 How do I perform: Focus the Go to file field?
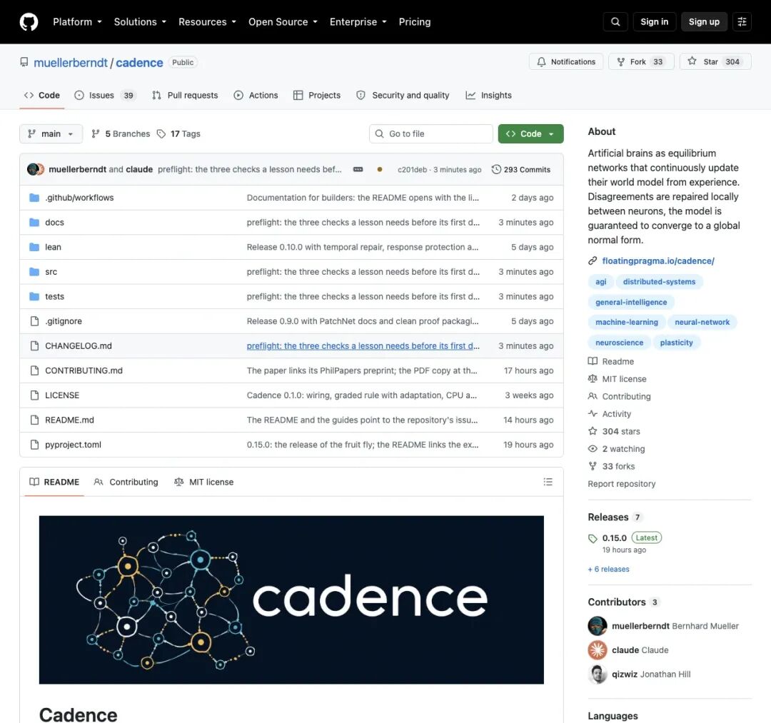[x=430, y=133]
